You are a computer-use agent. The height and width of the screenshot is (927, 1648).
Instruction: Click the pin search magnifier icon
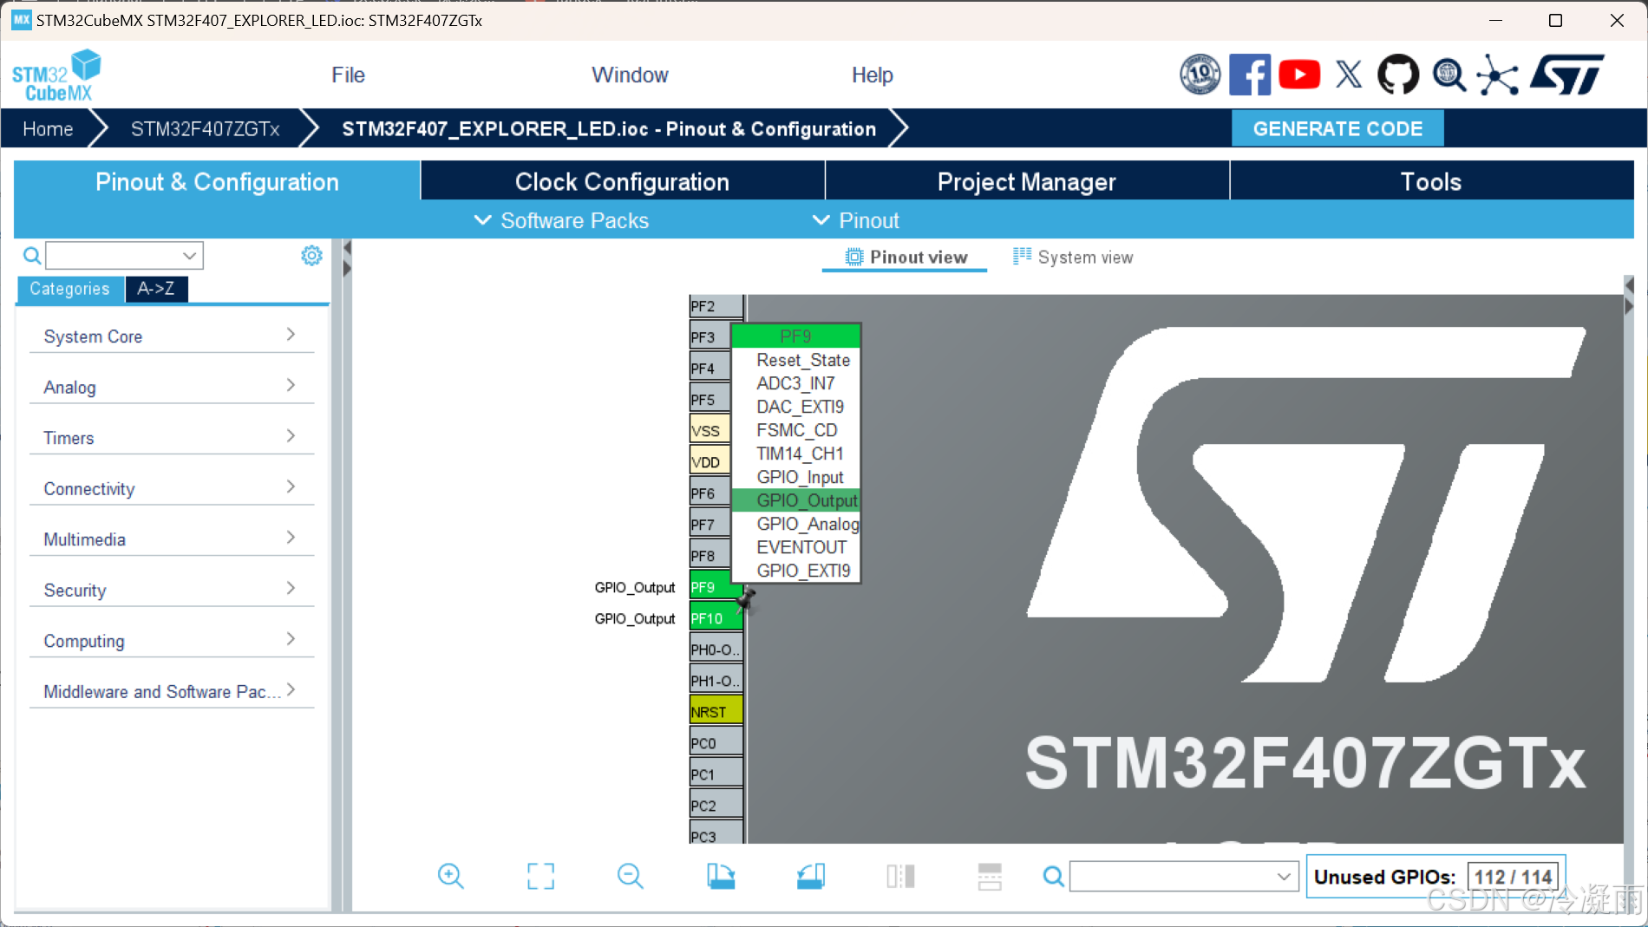pos(1053,877)
